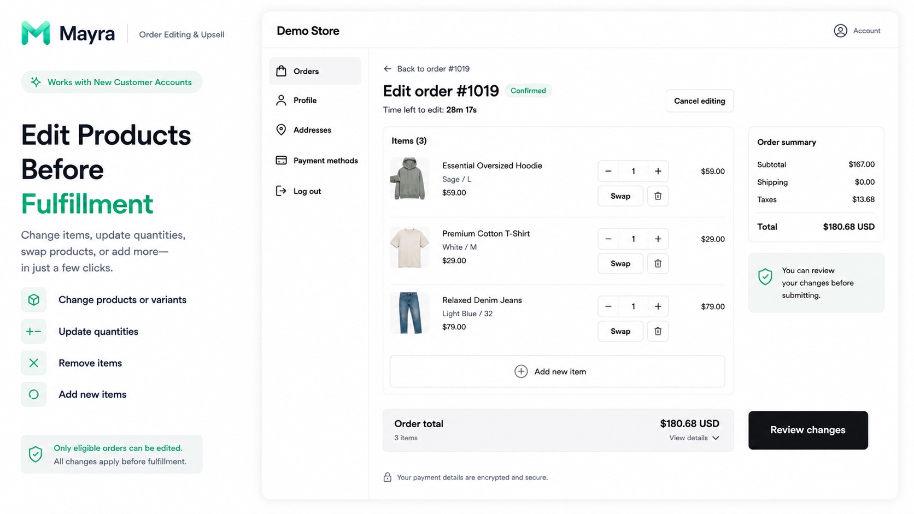Viewport: 914px width, 514px height.
Task: Click the padlock icon by payment security note
Action: [x=387, y=477]
